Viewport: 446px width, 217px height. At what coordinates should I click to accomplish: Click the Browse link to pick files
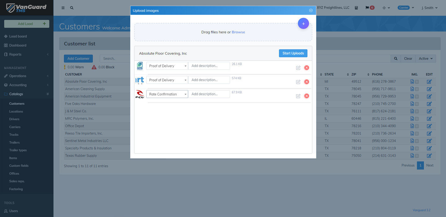238,32
